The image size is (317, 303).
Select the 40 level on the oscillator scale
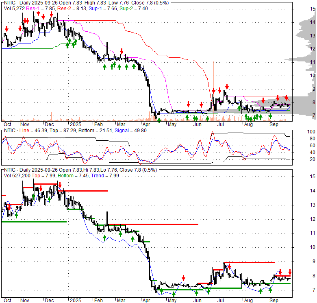[313, 153]
